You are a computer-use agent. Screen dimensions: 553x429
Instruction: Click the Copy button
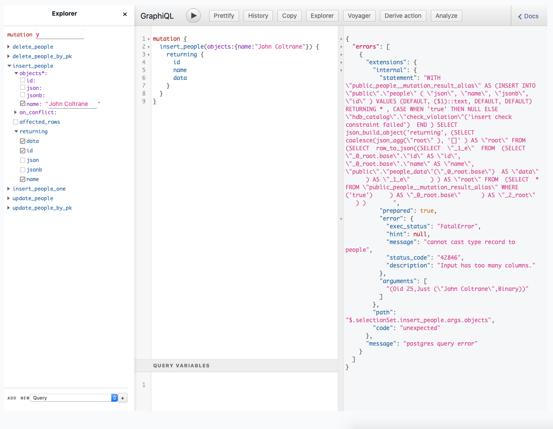click(290, 16)
